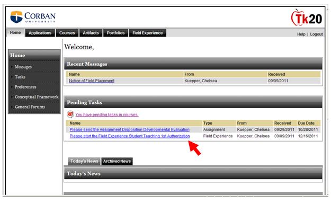
Task: Click the 09/29/2011 received date
Action: point(284,129)
